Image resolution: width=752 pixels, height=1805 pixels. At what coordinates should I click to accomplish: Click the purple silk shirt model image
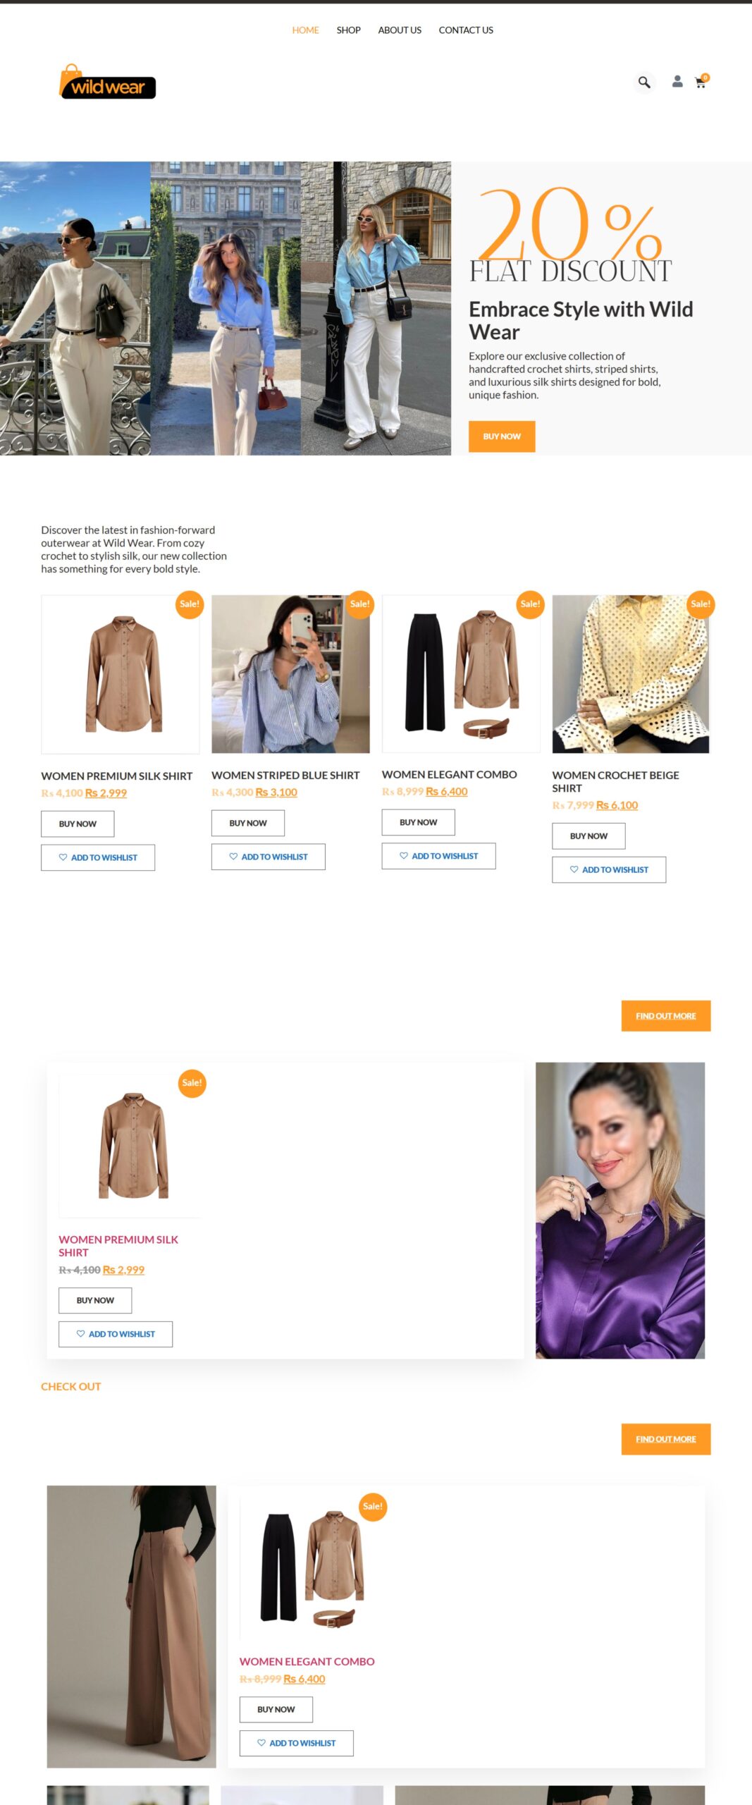click(x=620, y=1211)
